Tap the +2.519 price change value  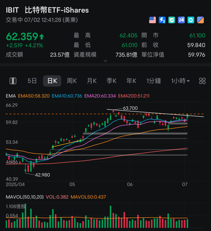14,45
